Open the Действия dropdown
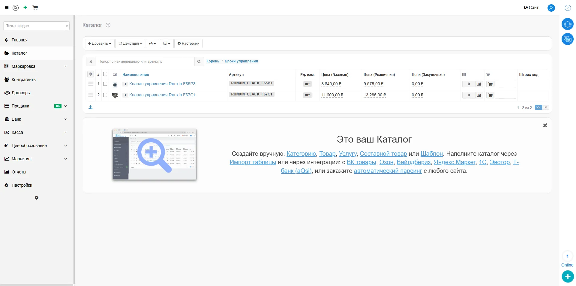Image resolution: width=576 pixels, height=286 pixels. click(x=130, y=44)
